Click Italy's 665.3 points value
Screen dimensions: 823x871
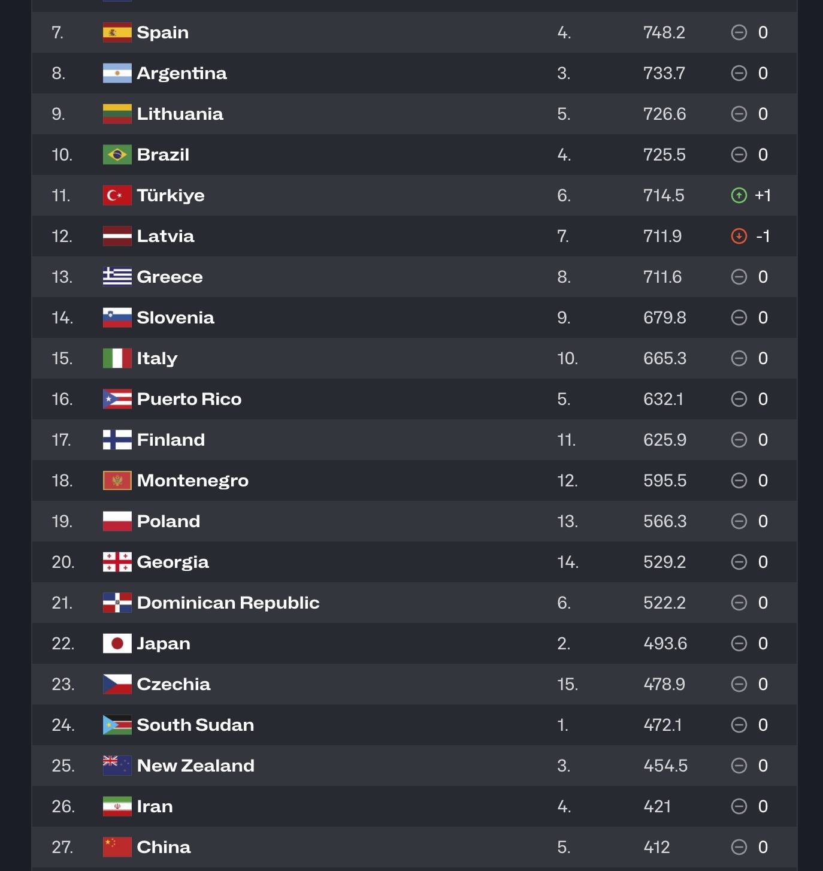665,358
